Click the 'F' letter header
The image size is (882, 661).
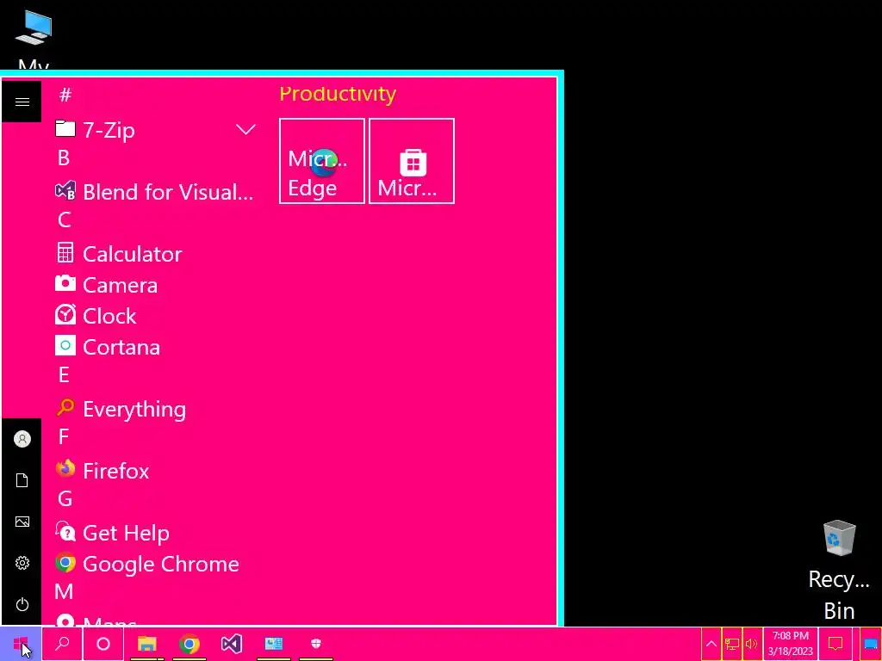tap(64, 436)
